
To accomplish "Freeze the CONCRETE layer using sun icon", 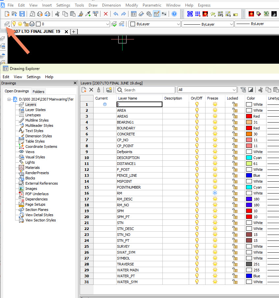I will [215, 134].
